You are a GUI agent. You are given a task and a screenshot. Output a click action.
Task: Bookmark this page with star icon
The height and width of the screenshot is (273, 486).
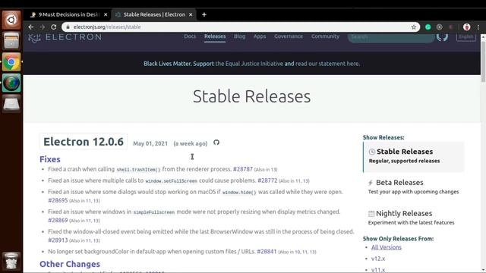click(413, 27)
